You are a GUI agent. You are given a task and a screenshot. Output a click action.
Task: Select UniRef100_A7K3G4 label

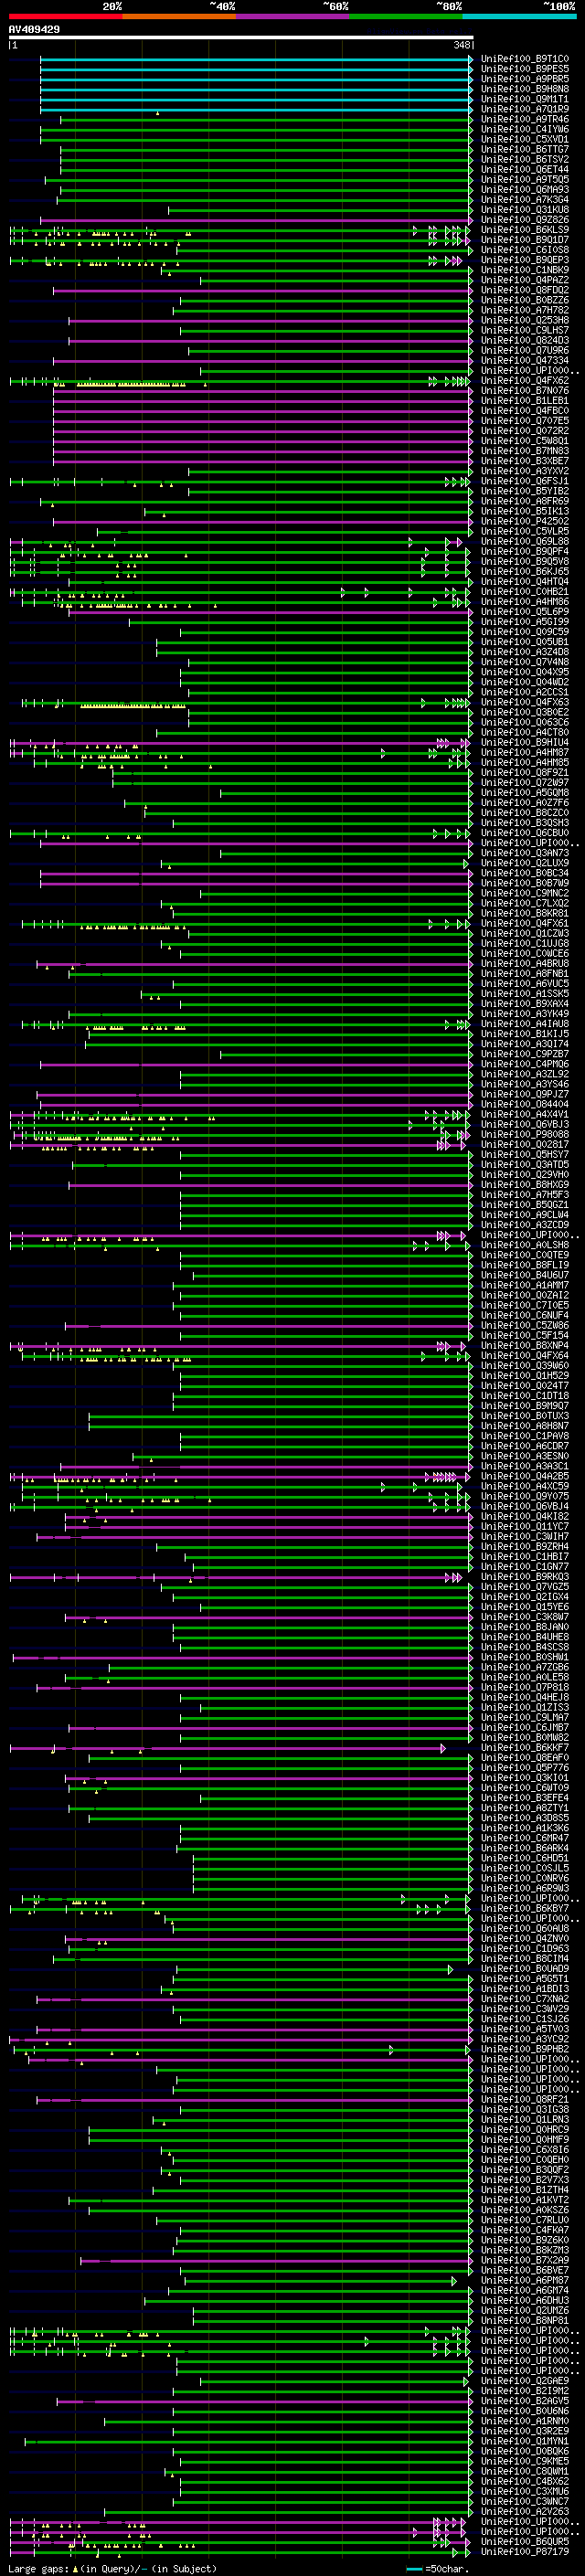tap(525, 199)
